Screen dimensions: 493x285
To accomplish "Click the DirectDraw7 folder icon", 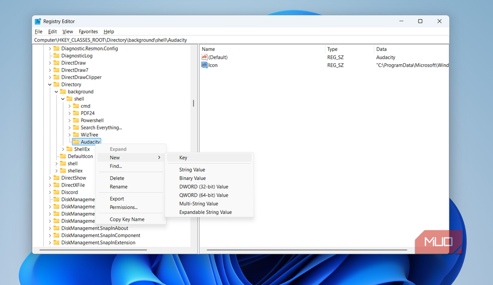I will coord(57,70).
